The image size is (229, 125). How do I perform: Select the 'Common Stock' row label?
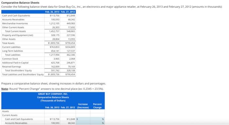pos(10,59)
